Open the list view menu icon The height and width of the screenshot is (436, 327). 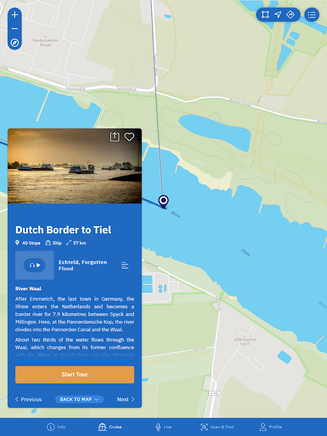[312, 15]
